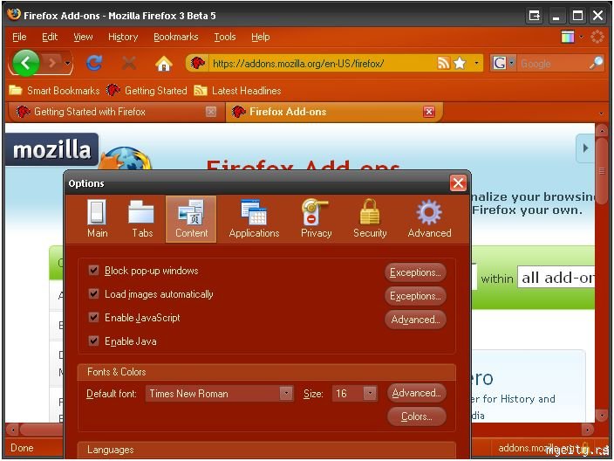Image resolution: width=614 pixels, height=461 pixels.
Task: Open Advanced JavaScript settings
Action: pyautogui.click(x=415, y=320)
